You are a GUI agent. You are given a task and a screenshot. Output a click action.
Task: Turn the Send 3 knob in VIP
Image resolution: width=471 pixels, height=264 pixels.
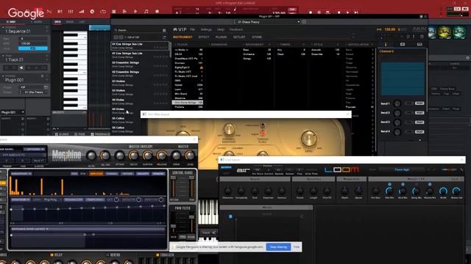click(397, 122)
